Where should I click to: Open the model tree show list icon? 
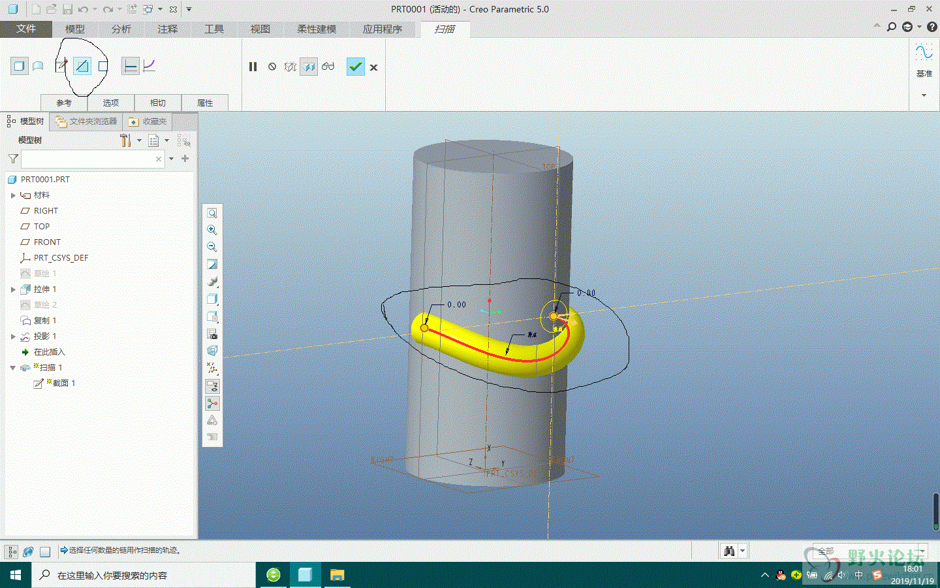(153, 140)
